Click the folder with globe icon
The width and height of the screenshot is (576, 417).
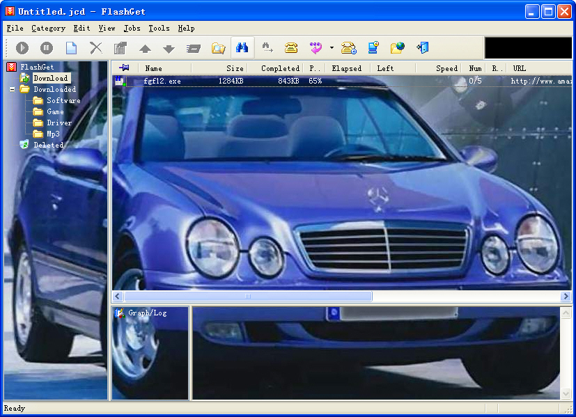(x=398, y=48)
